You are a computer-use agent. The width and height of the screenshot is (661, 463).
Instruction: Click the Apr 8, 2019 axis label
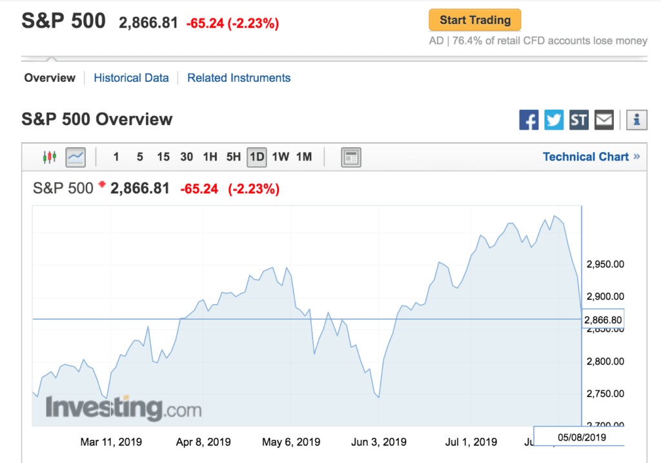coord(203,442)
